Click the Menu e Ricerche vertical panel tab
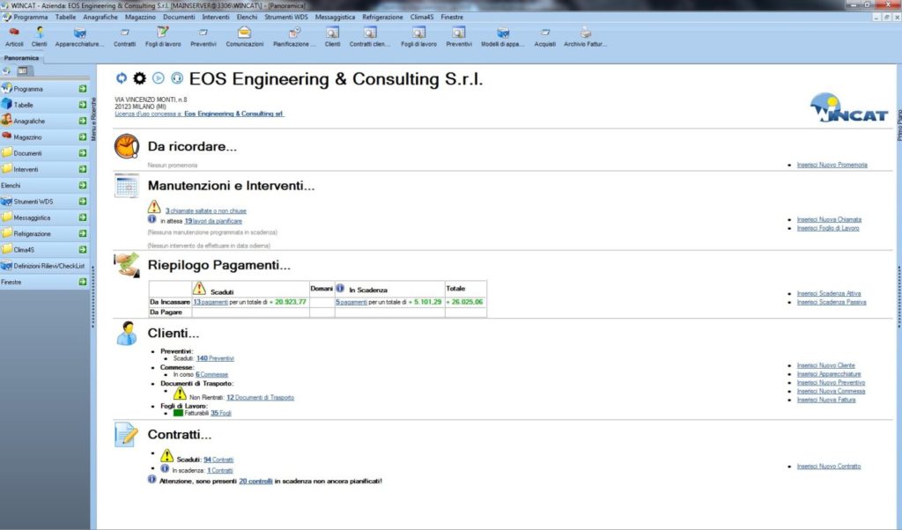Image resolution: width=902 pixels, height=530 pixels. [x=93, y=119]
